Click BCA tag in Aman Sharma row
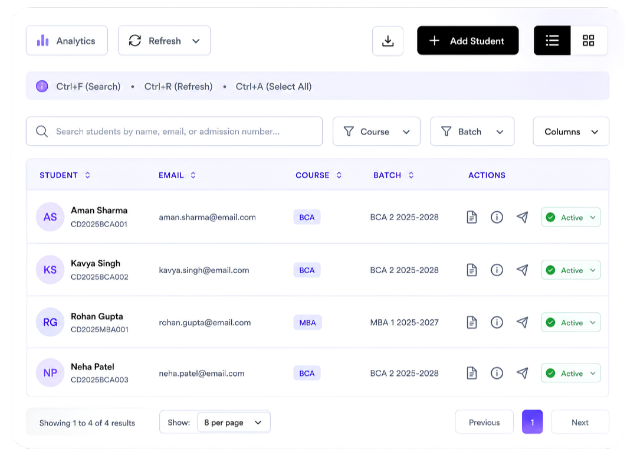 [307, 217]
